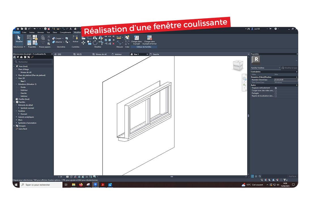Click Charger dans le projet et fermer
Image resolution: width=311 pixels, height=205 pixels.
(x=149, y=39)
